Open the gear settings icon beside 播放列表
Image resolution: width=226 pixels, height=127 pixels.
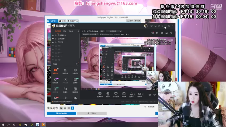[69, 108]
